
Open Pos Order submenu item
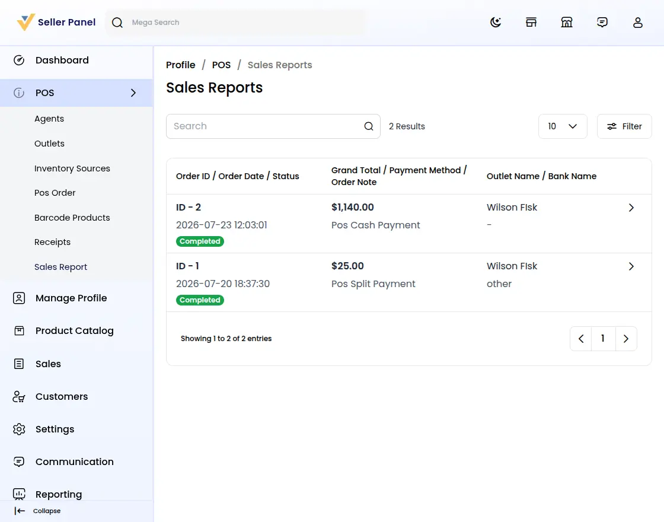(55, 193)
